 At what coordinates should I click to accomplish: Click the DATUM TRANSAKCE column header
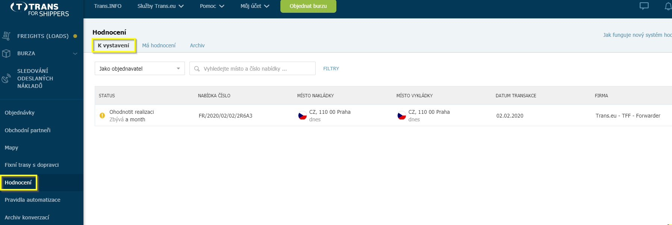516,96
